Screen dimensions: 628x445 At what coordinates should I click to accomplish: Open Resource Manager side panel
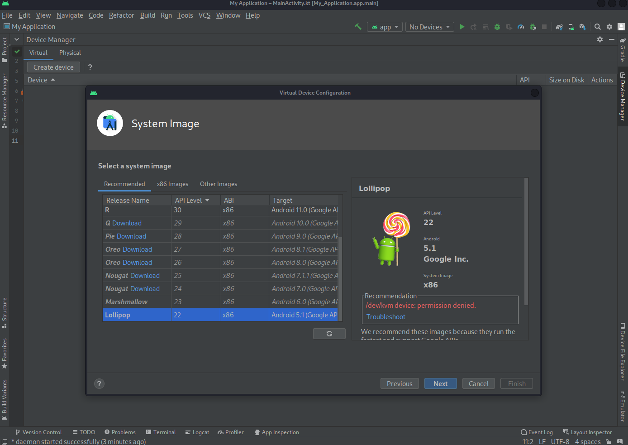5,100
